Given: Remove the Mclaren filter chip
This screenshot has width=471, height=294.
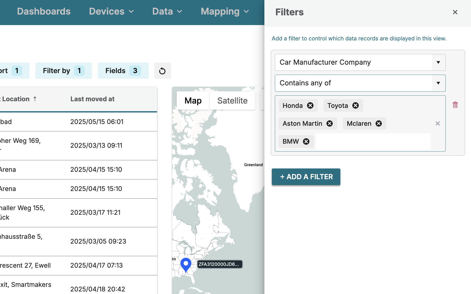Looking at the screenshot, I should (379, 123).
